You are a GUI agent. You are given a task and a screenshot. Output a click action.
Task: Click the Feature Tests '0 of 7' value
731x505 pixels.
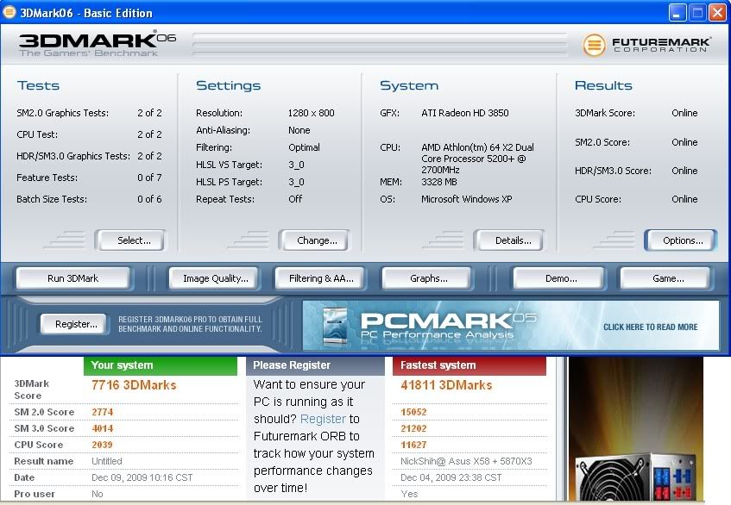click(149, 178)
